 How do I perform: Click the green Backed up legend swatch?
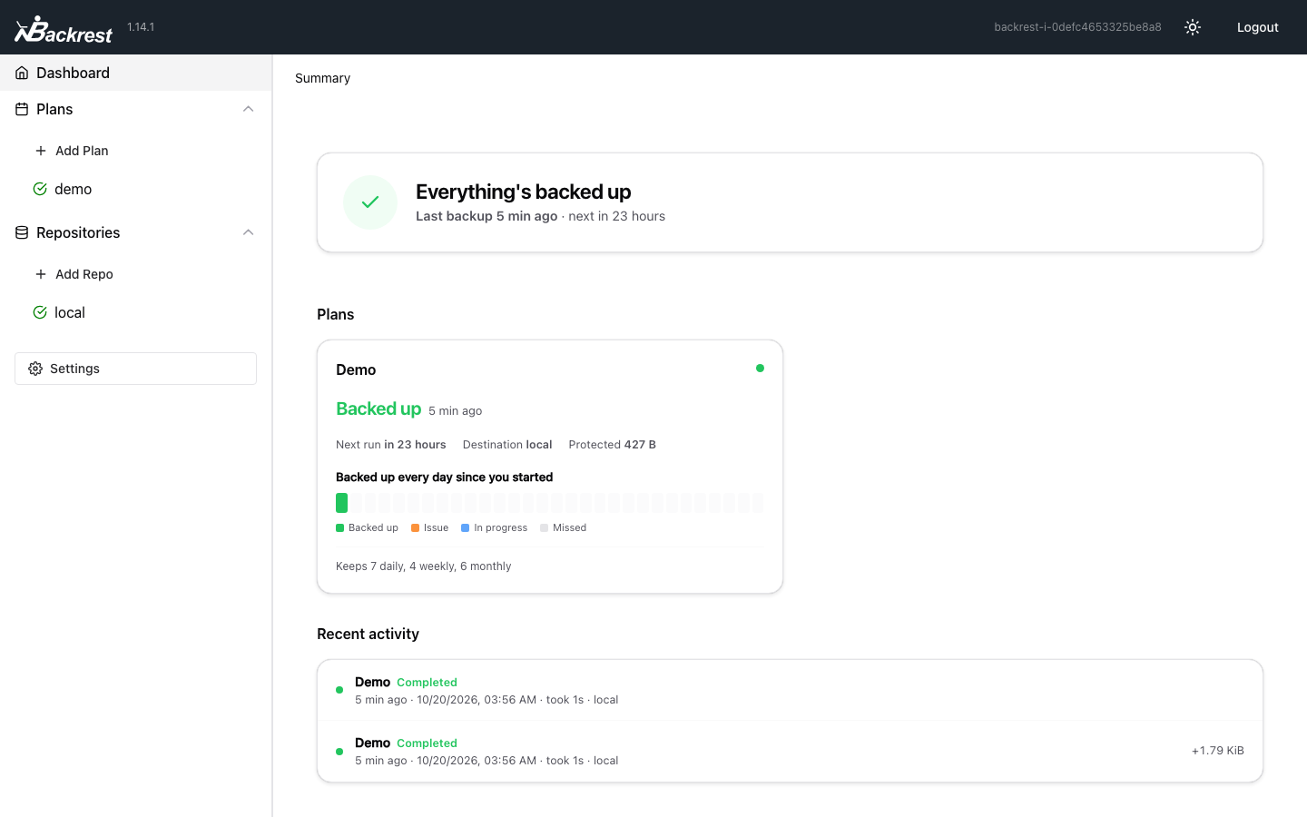339,527
